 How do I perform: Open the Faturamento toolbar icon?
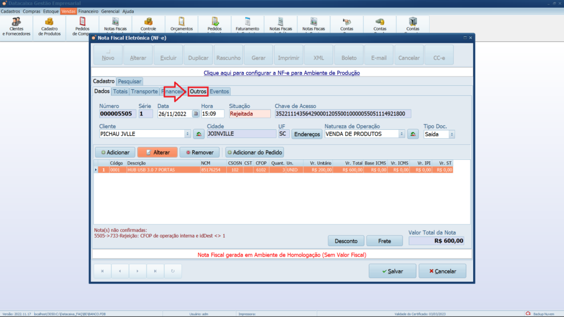coord(247,24)
